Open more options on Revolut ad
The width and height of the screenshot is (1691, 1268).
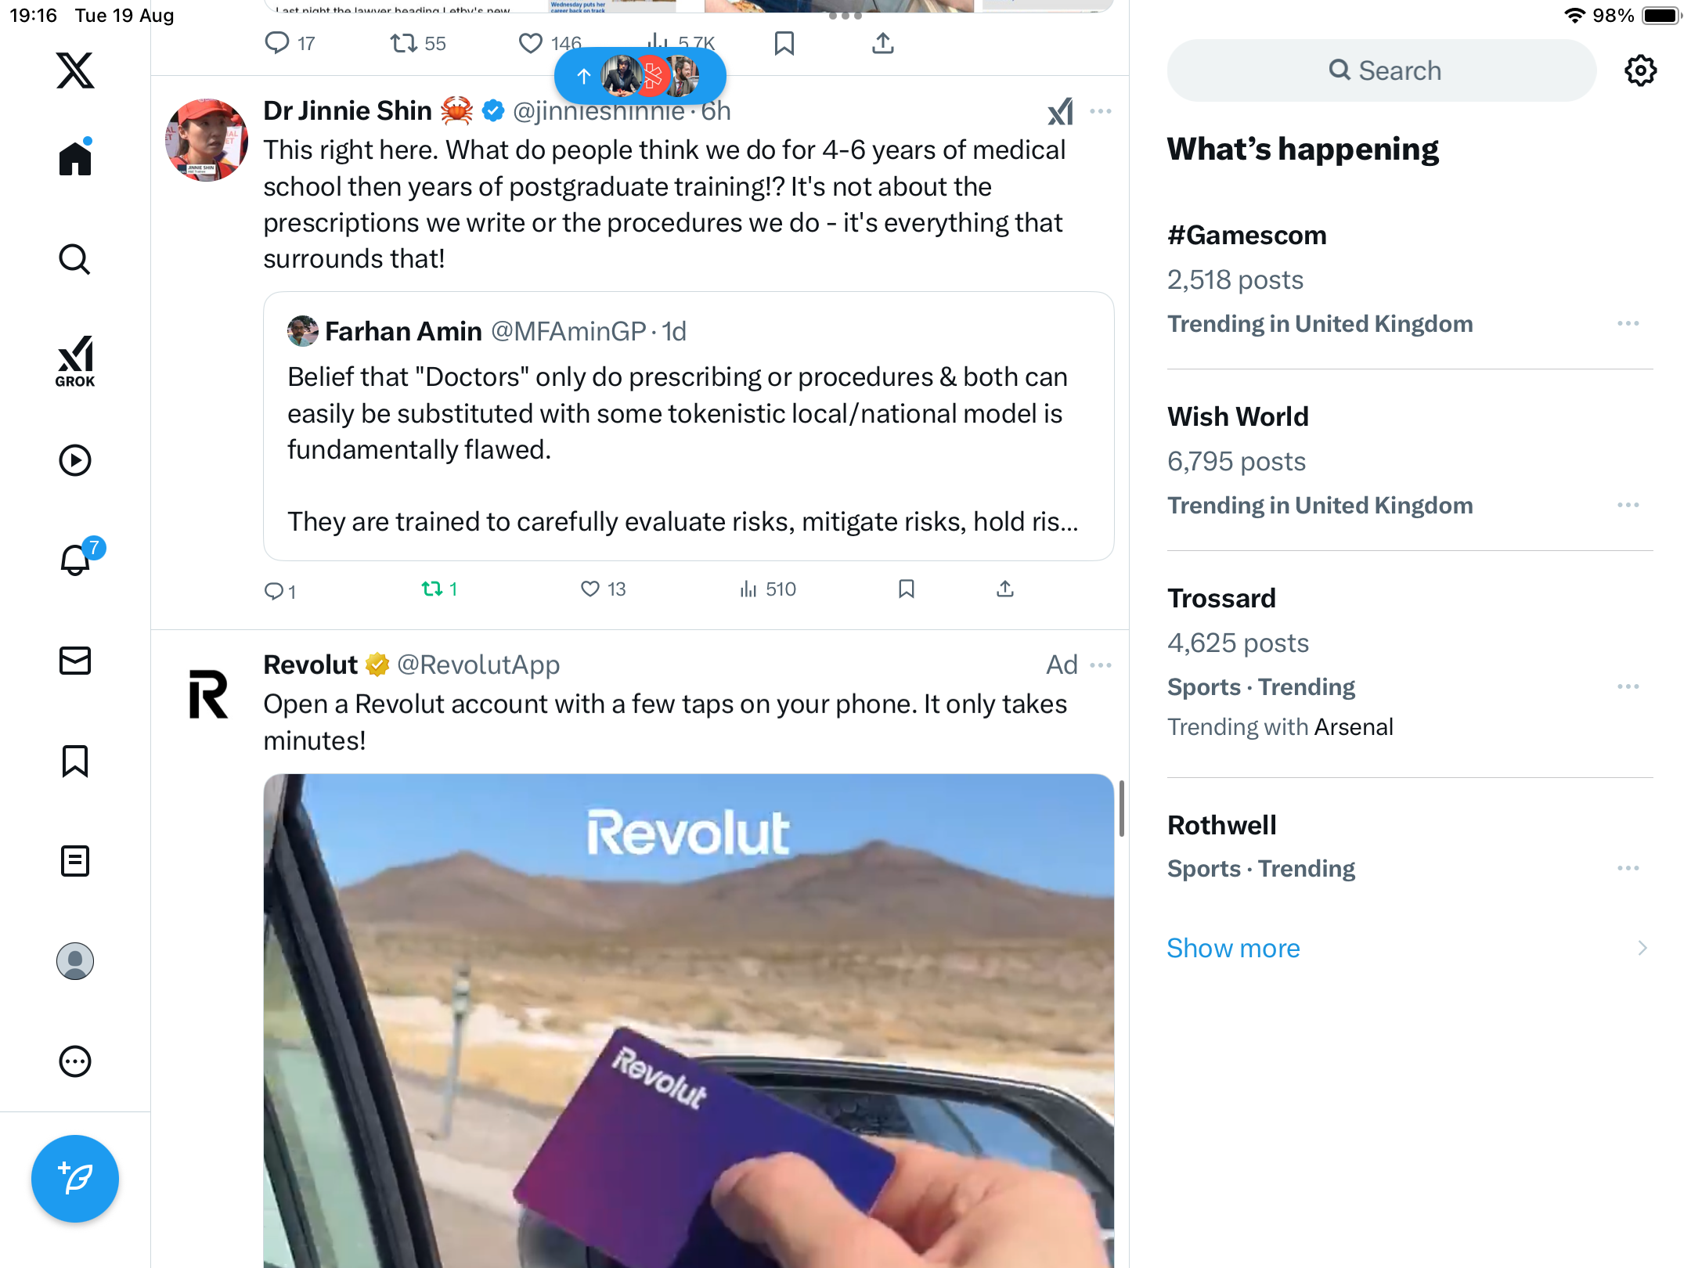click(x=1101, y=665)
